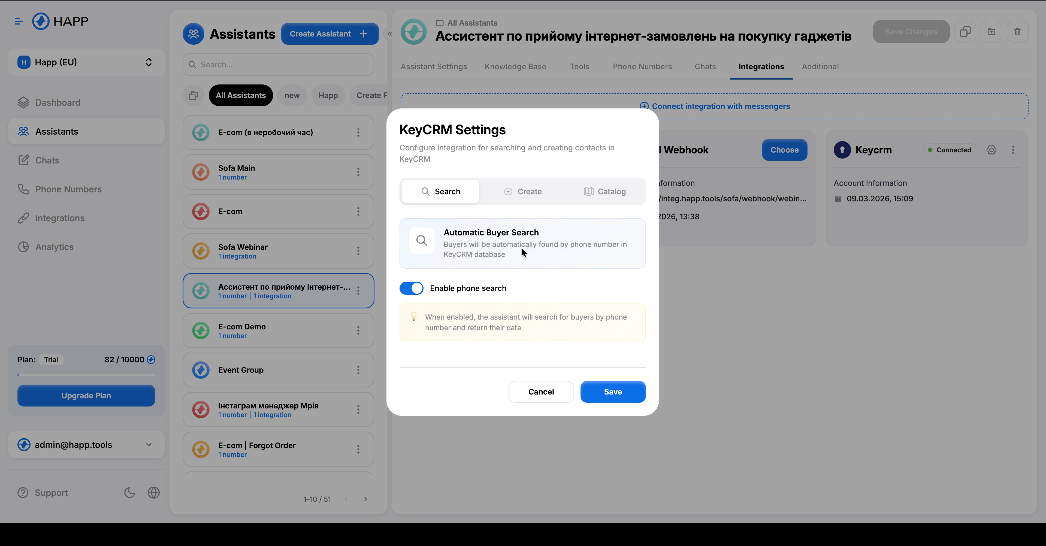
Task: Click the duplicate assistant icon near Save Changes
Action: click(965, 32)
